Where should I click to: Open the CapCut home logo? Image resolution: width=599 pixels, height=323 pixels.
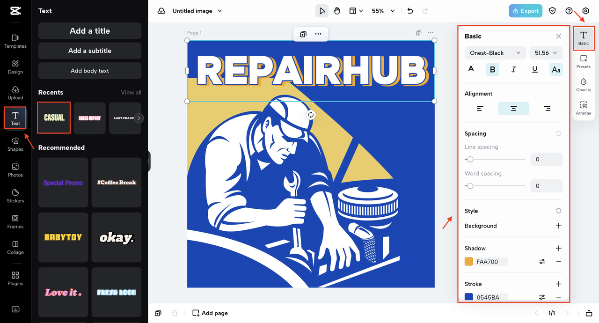point(15,11)
